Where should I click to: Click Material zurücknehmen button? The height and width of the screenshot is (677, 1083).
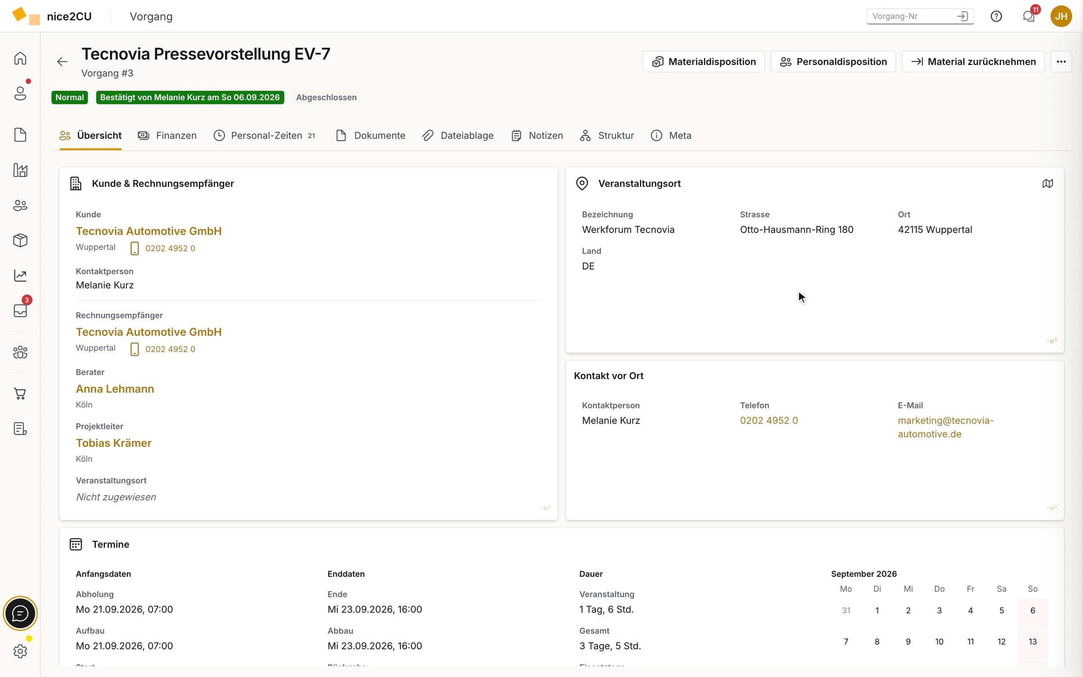click(973, 62)
